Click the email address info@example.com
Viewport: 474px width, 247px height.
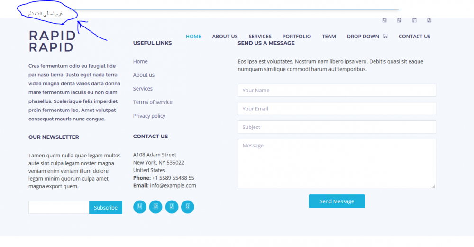pos(173,186)
